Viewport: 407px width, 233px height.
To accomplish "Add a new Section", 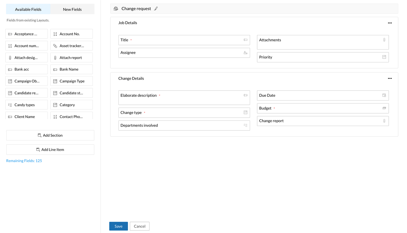I will [x=50, y=135].
